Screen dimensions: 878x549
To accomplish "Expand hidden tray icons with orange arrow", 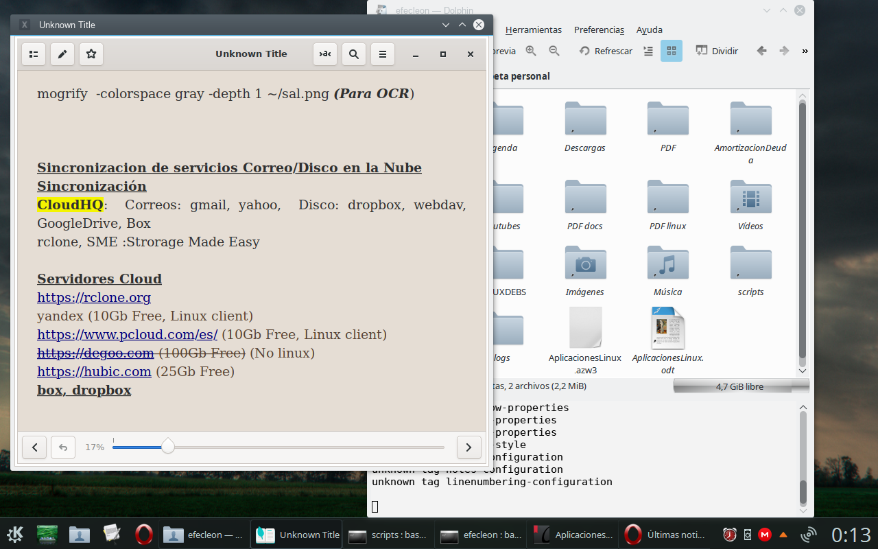I will (x=783, y=535).
